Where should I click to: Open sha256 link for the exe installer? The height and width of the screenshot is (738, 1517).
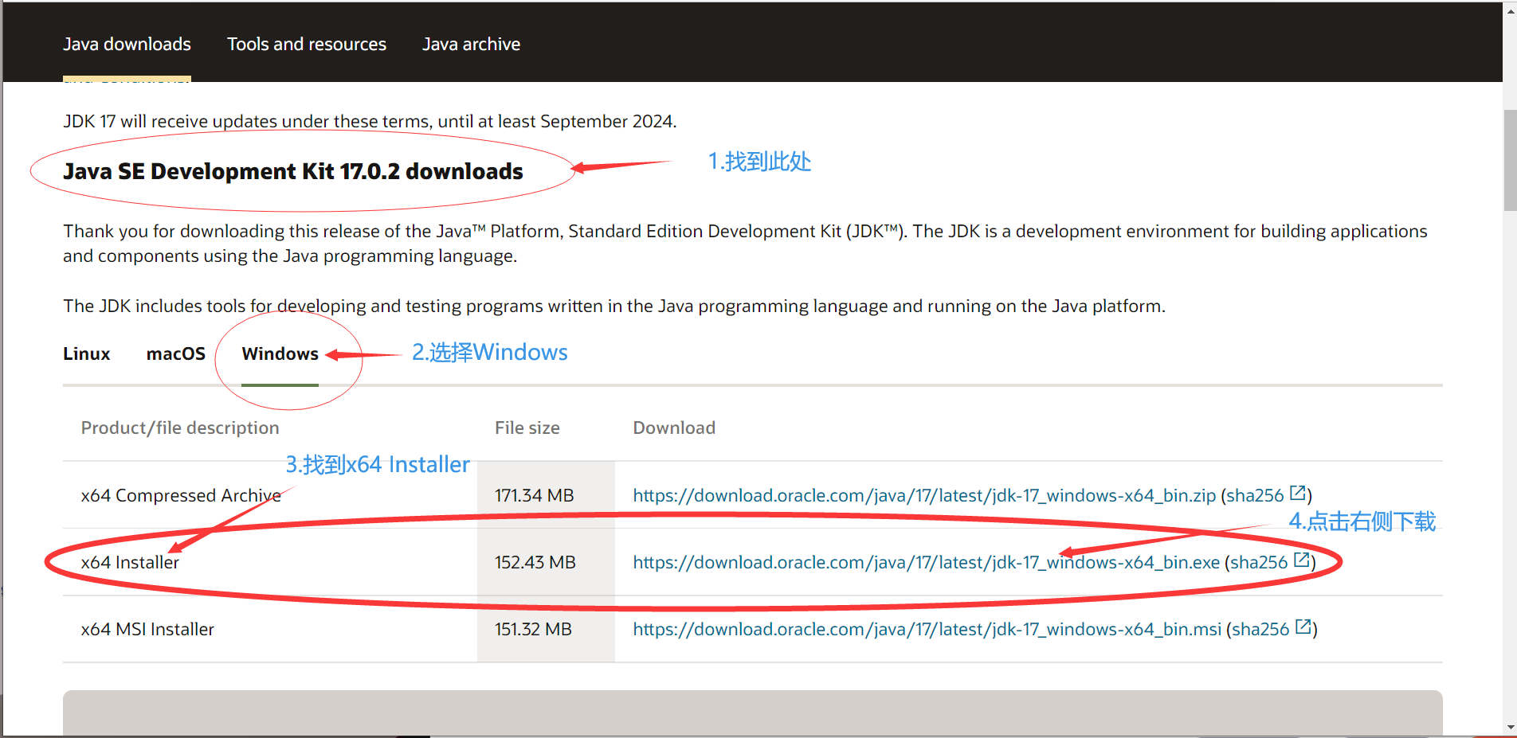click(1259, 562)
